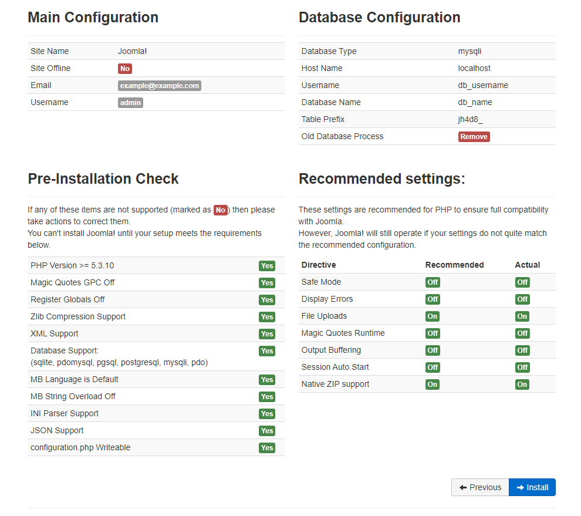
Task: Click the db_username value
Action: pyautogui.click(x=483, y=85)
